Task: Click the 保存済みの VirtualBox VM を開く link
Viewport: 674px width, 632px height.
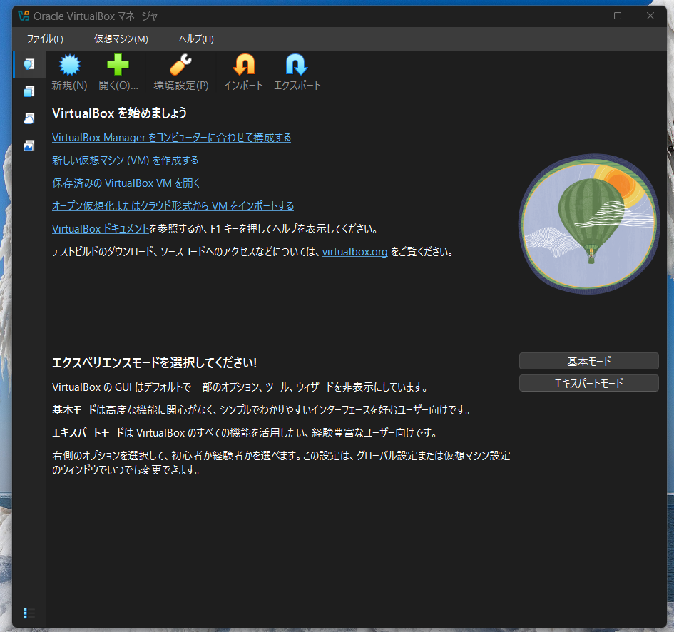Action: tap(126, 183)
